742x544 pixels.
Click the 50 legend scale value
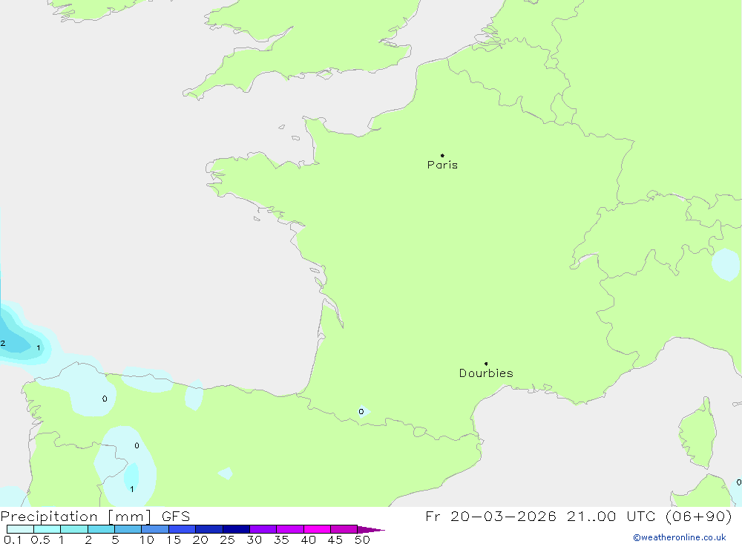[362, 540]
